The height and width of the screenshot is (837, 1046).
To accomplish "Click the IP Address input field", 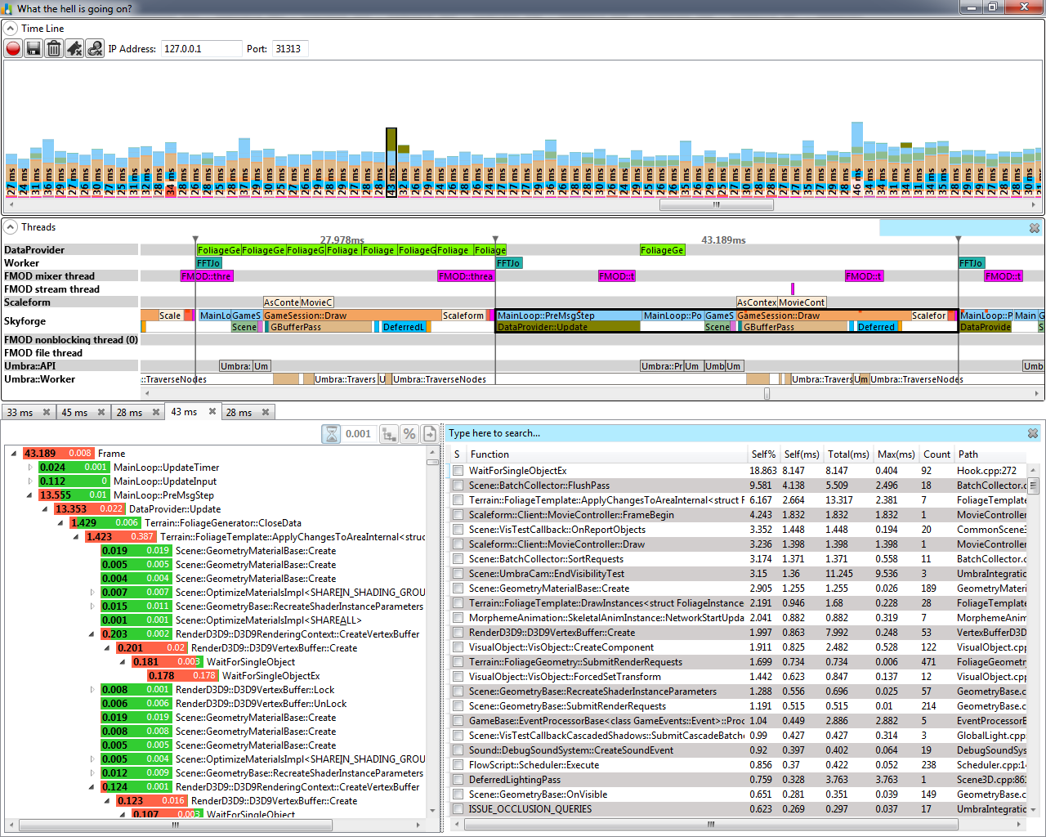I will 201,49.
